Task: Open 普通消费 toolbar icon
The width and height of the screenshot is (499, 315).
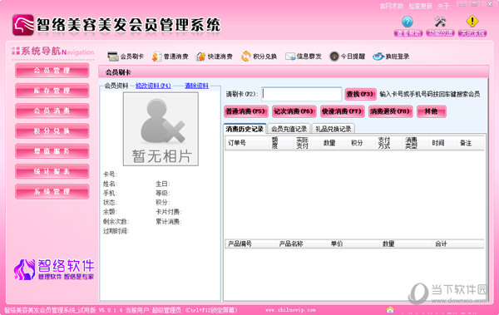Action: pyautogui.click(x=156, y=57)
